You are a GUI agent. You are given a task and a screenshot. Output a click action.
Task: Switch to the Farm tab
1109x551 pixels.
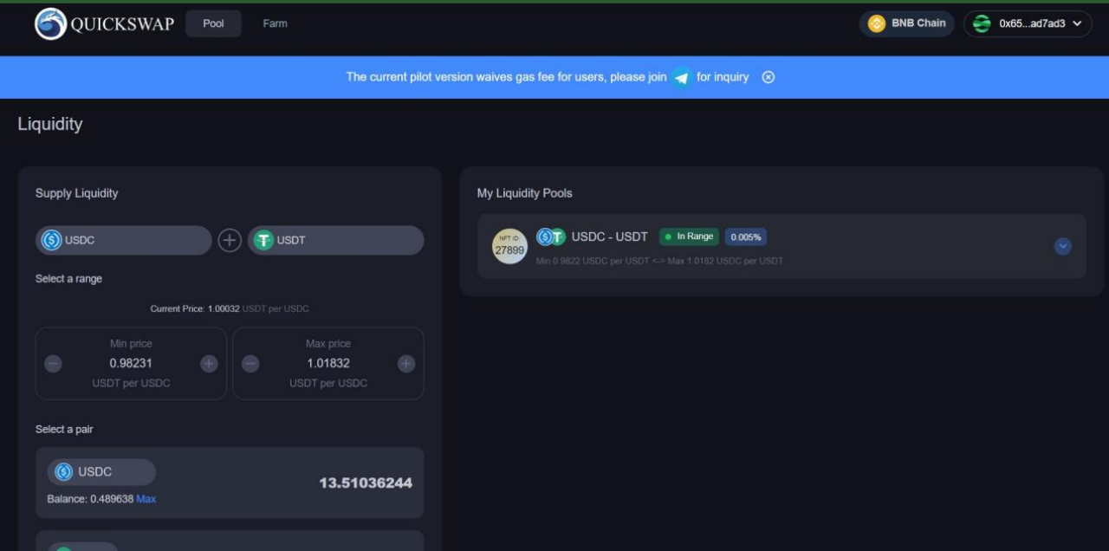tap(275, 23)
